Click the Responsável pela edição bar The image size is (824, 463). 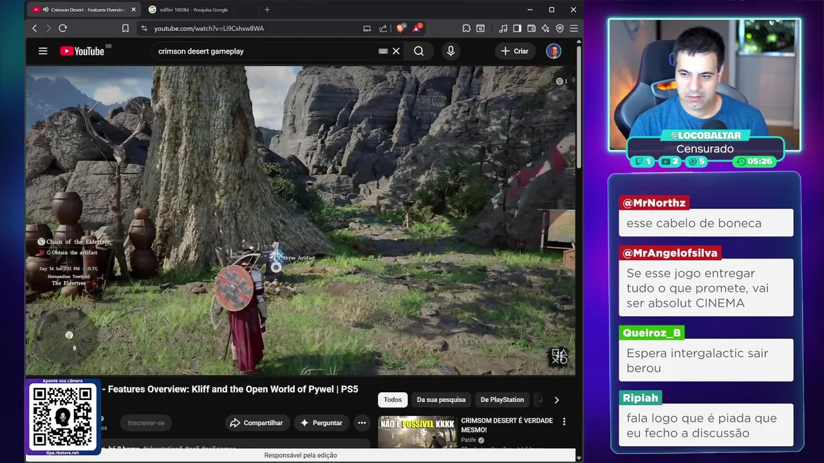coord(301,455)
